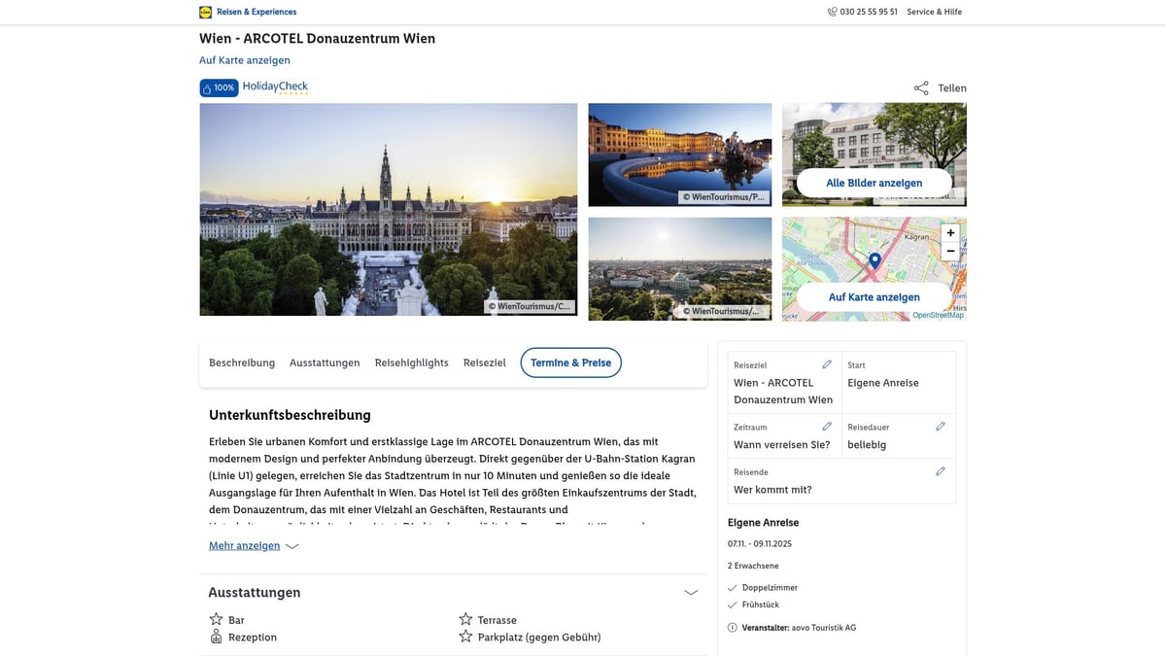Click the Auf Karte anzeigen link under title
The width and height of the screenshot is (1166, 656).
[x=245, y=60]
